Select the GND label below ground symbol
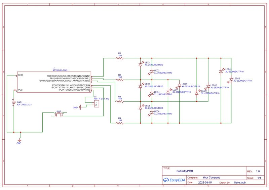 pyautogui.click(x=19, y=143)
